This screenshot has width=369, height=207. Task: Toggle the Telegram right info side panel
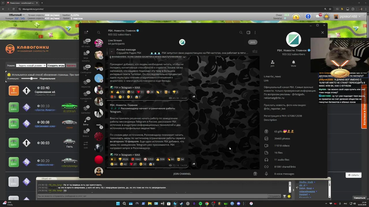click(x=248, y=32)
